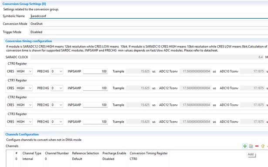
Task: Open the Trigger Mode Disabled combo box
Action: [x=149, y=32]
